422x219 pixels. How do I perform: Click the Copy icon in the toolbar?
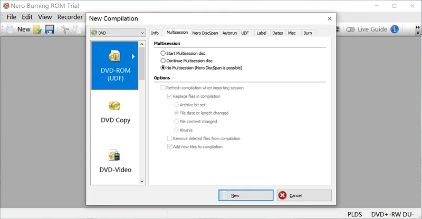(77, 29)
